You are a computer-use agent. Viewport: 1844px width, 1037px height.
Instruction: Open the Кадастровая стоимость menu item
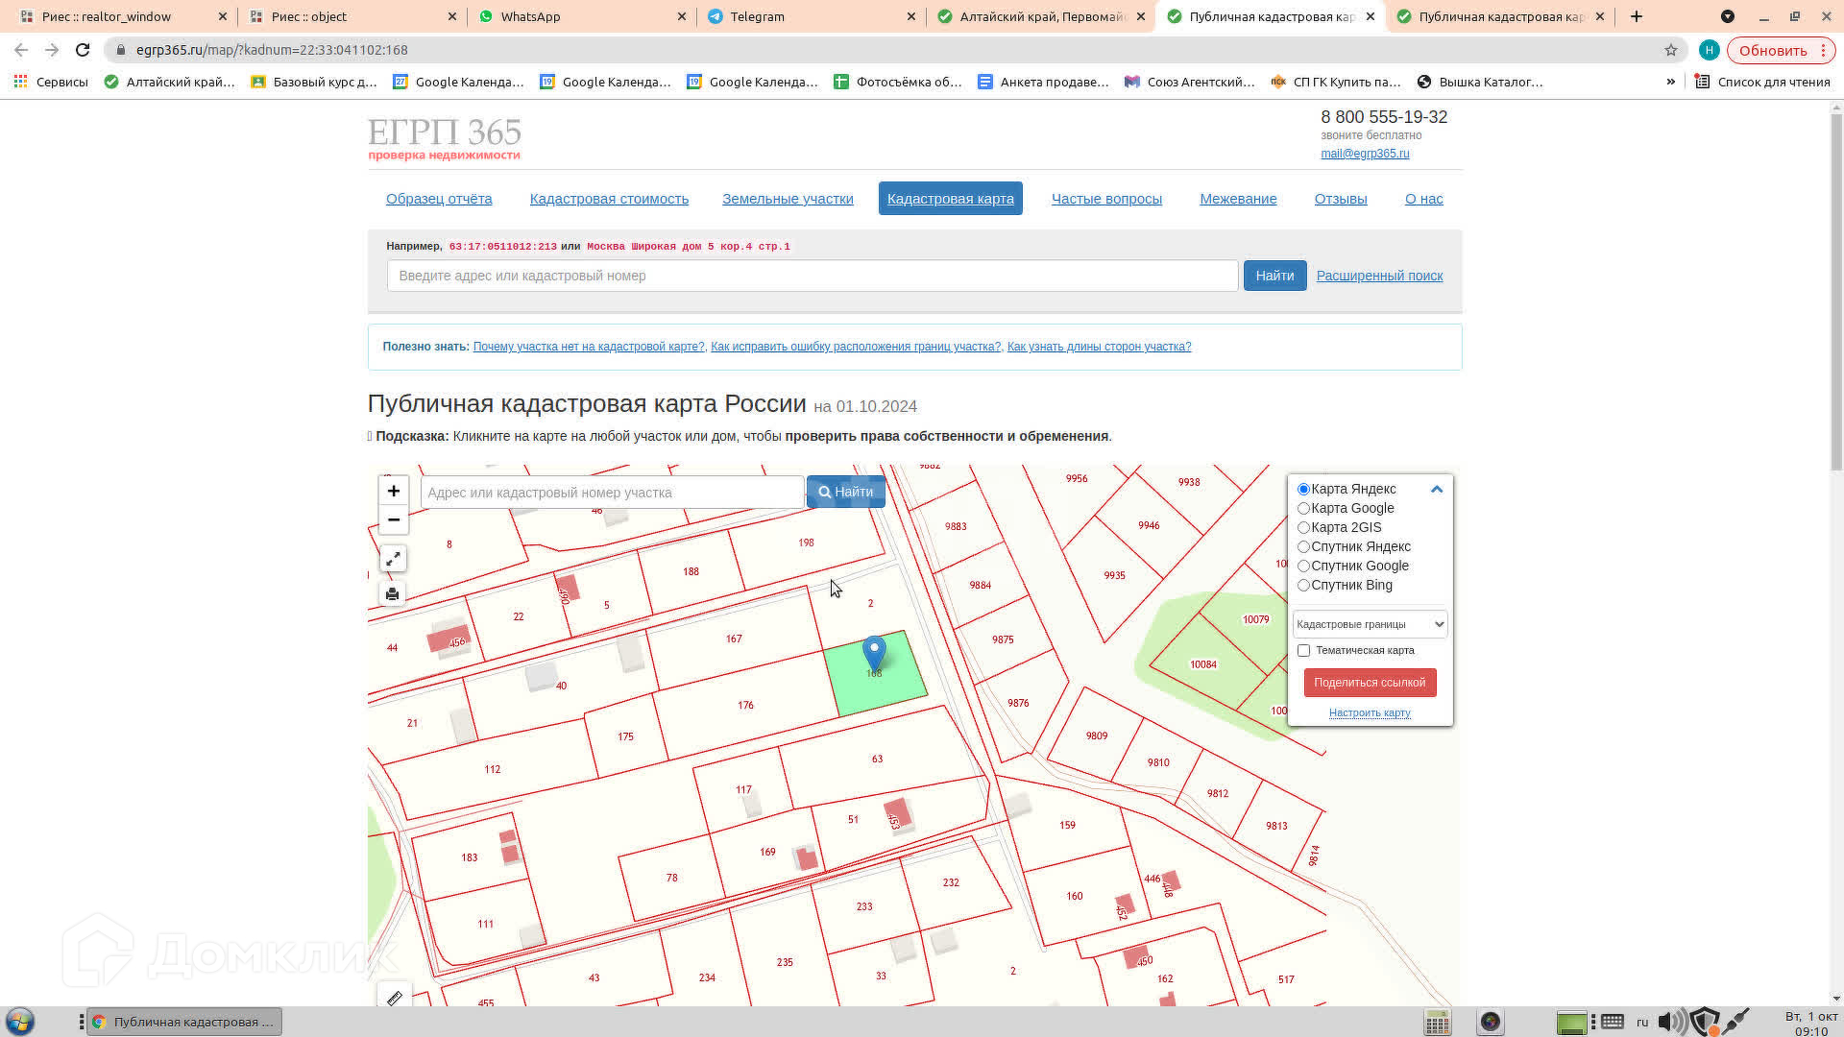[609, 199]
